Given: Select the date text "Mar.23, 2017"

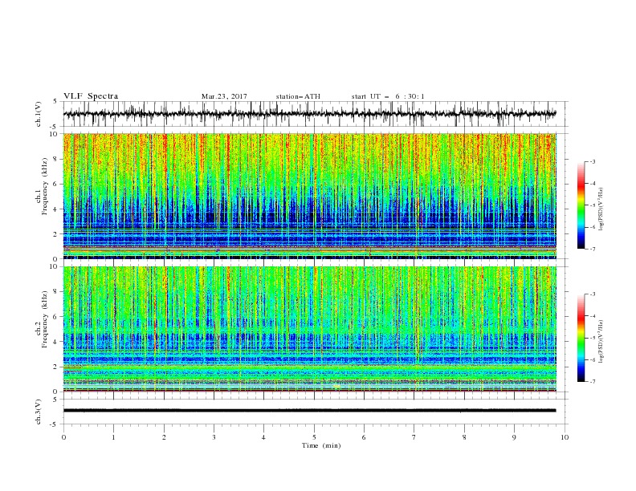Looking at the screenshot, I should (x=224, y=96).
